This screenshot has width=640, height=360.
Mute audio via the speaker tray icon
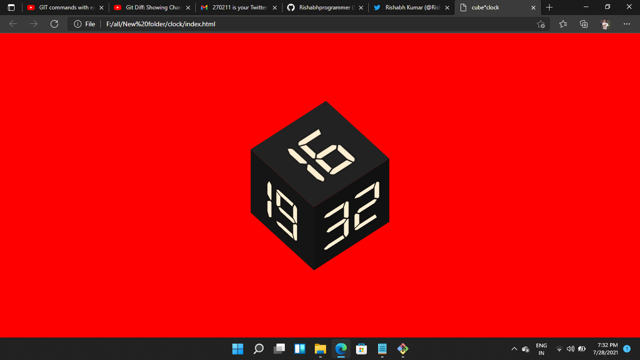point(570,349)
